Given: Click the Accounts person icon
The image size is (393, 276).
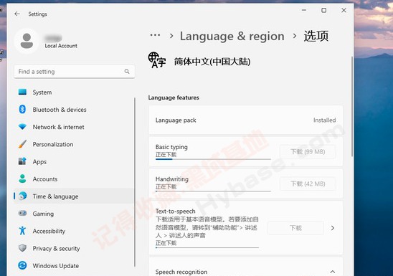Looking at the screenshot, I should tap(22, 179).
